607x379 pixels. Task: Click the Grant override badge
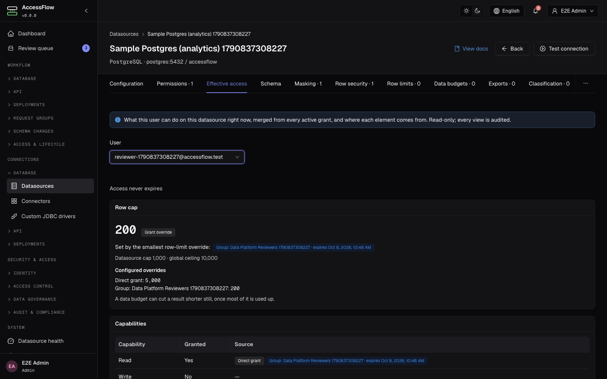tap(158, 232)
